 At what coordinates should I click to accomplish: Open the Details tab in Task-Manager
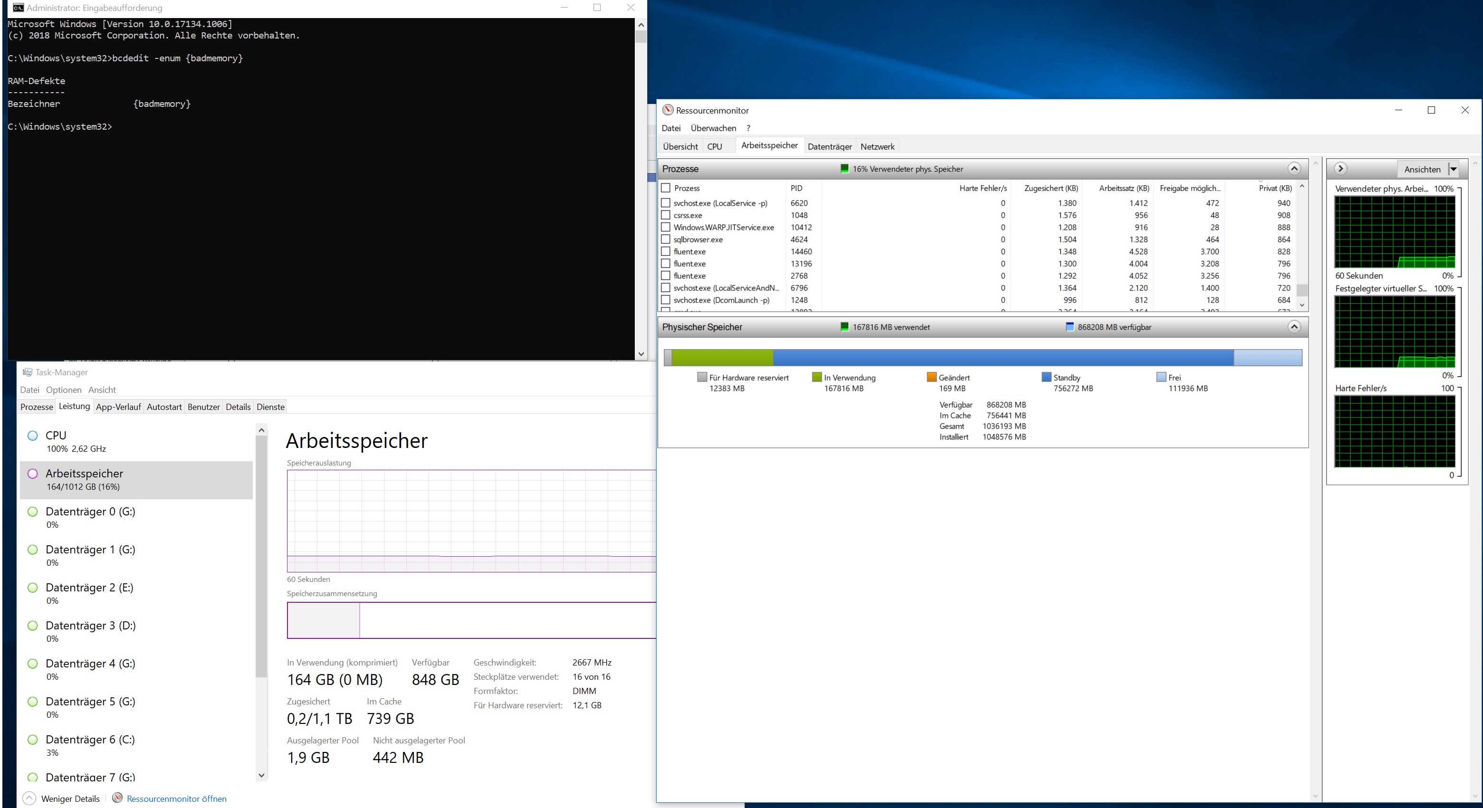[x=238, y=407]
